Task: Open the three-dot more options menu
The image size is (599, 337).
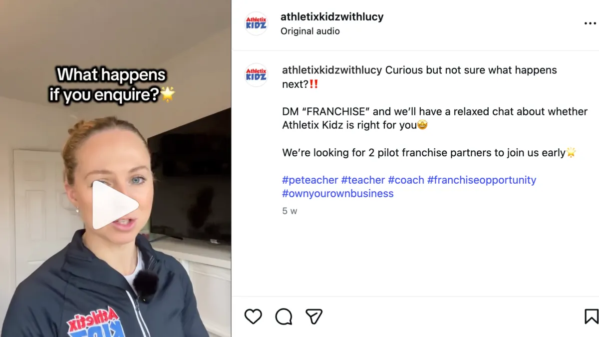Action: (590, 23)
